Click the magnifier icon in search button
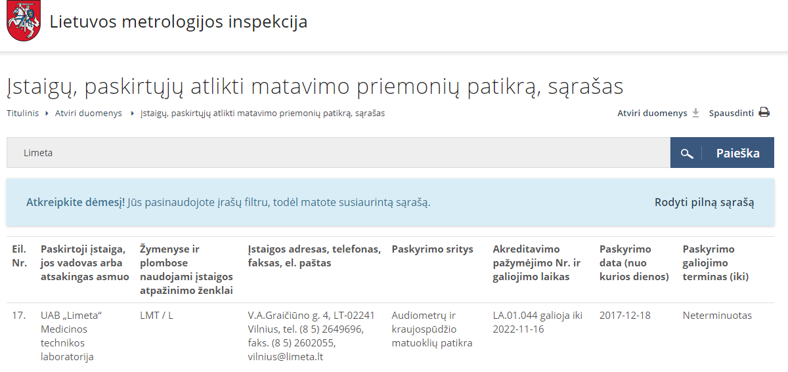The image size is (788, 372). tap(686, 154)
